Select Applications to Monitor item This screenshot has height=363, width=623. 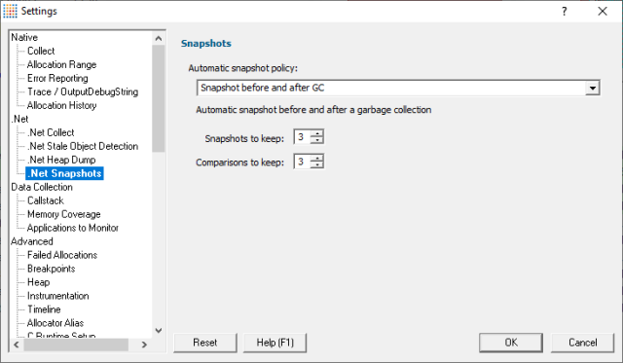coord(73,228)
